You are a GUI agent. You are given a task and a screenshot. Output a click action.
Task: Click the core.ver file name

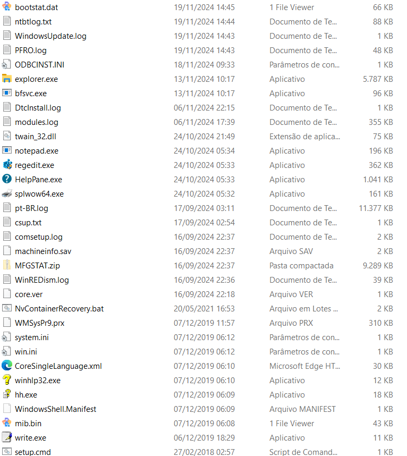29,294
